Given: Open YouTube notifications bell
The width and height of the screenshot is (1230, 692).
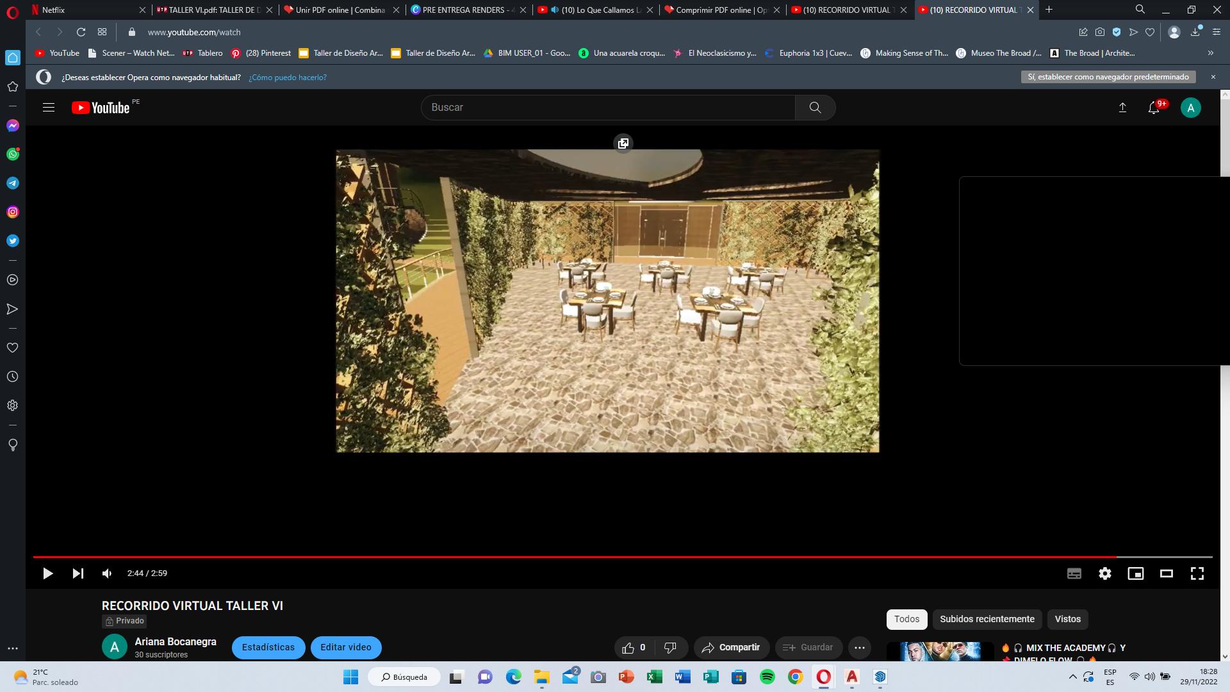Looking at the screenshot, I should [1154, 108].
